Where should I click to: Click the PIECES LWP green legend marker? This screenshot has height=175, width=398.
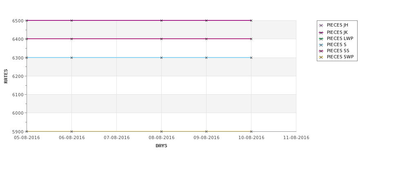(321, 39)
